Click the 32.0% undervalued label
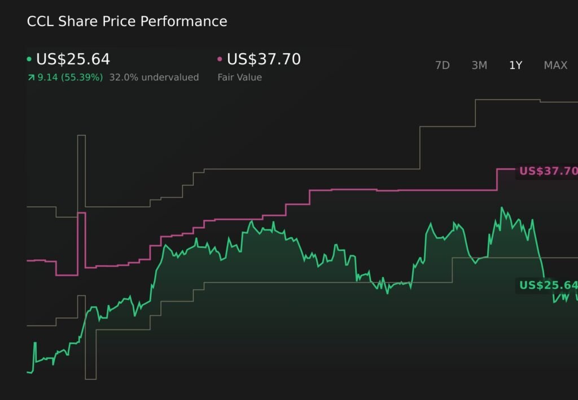578x400 pixels. click(x=154, y=77)
